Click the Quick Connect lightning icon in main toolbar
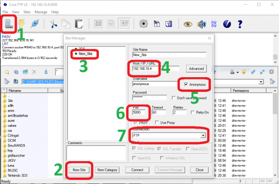279x184 pixels. tap(22, 24)
